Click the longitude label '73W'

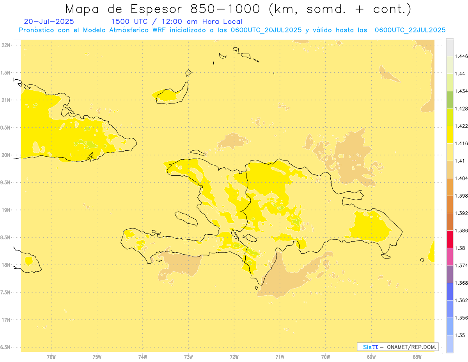188,357
